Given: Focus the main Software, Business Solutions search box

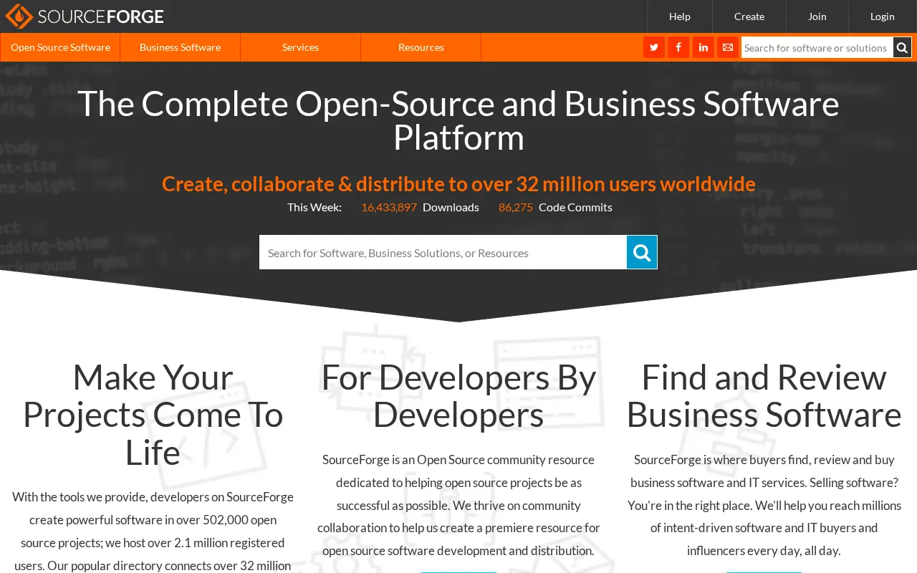Looking at the screenshot, I should [x=443, y=252].
